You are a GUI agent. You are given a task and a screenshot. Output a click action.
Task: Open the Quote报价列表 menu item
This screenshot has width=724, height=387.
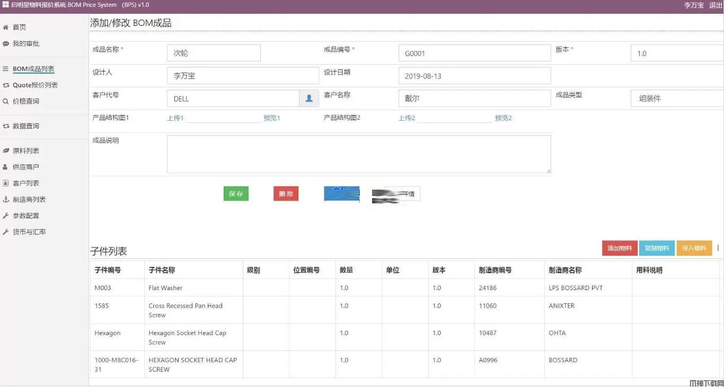pyautogui.click(x=35, y=85)
